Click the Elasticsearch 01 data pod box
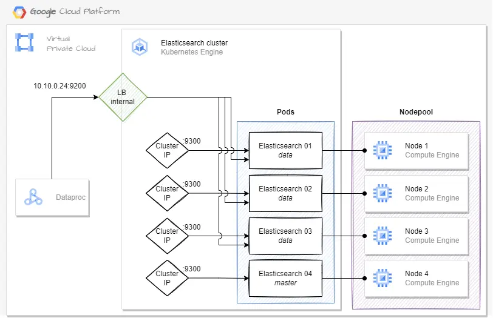 pyautogui.click(x=285, y=151)
